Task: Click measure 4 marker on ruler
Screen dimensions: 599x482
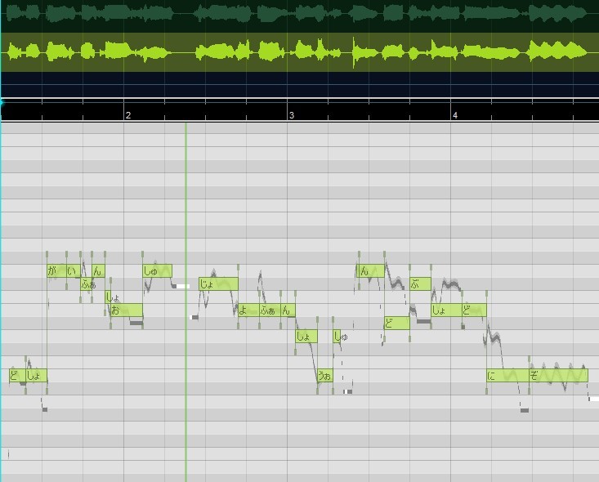Action: point(455,115)
